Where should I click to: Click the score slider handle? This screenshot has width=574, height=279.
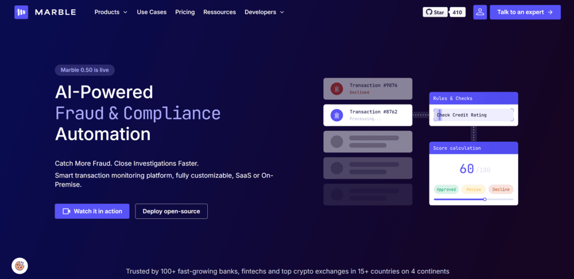[x=484, y=200]
